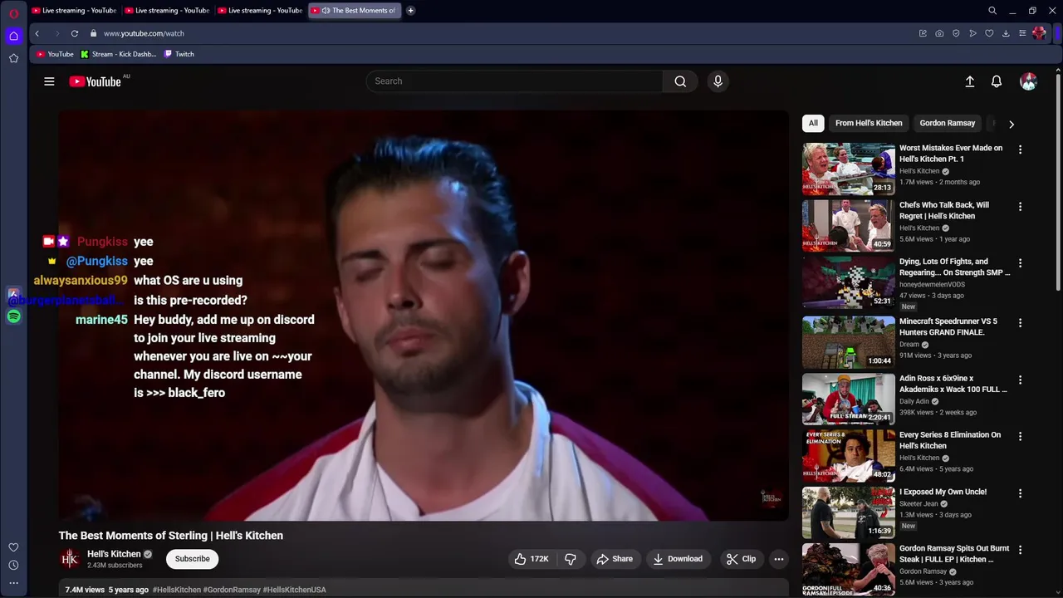Go back using the browser back arrow
The width and height of the screenshot is (1063, 598).
click(37, 33)
